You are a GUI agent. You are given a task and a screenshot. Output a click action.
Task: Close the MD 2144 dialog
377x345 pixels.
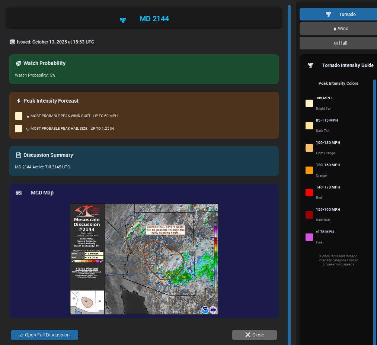(255, 335)
